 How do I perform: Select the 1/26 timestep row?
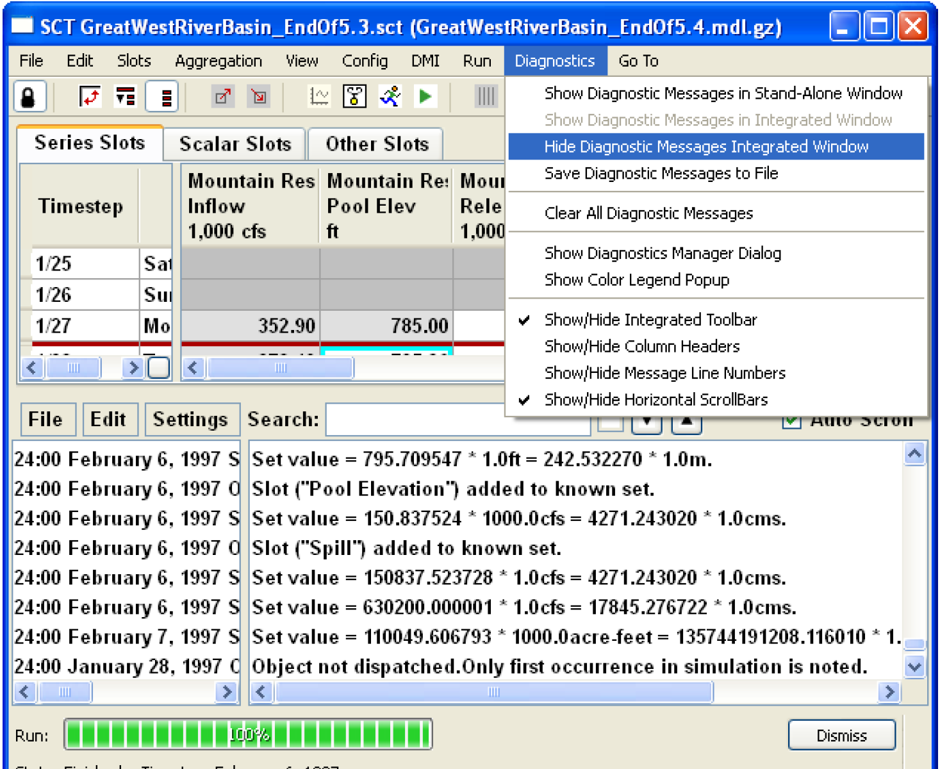coord(85,295)
